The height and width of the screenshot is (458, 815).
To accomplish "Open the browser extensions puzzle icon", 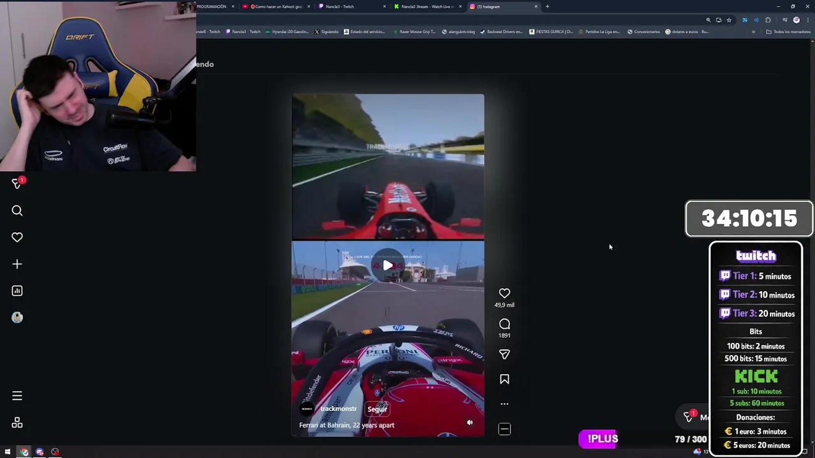I will coord(768,20).
